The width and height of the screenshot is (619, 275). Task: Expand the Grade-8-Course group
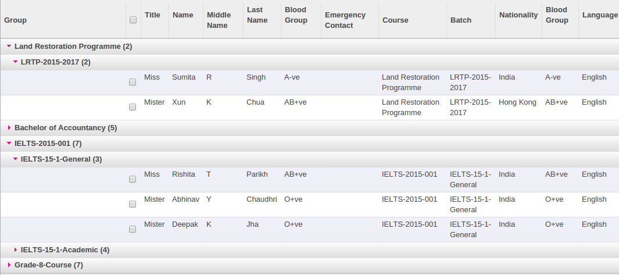(9, 265)
